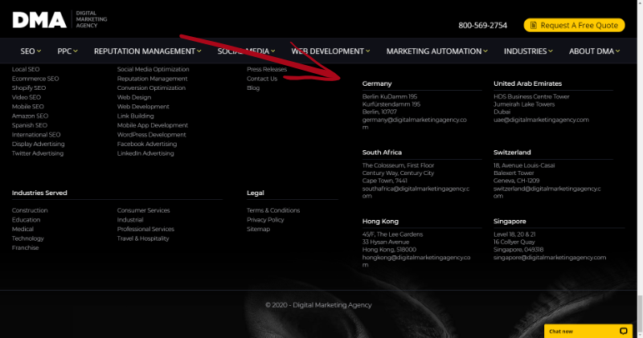Email the Germany office address
This screenshot has width=643, height=338.
pyautogui.click(x=414, y=124)
